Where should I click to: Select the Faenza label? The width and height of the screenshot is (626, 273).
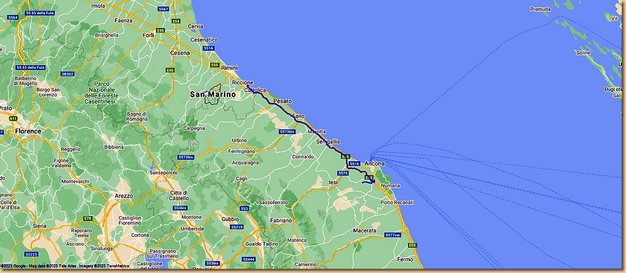pos(124,20)
